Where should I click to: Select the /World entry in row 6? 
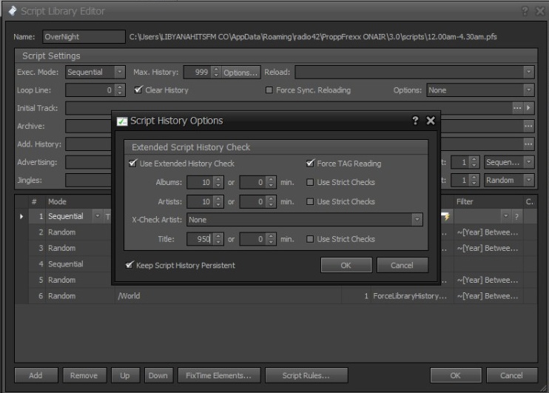click(x=228, y=296)
